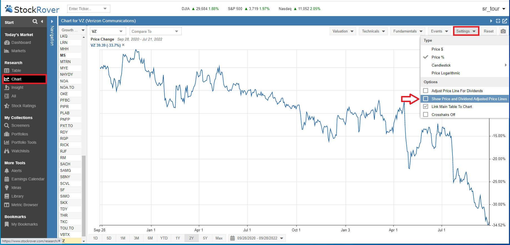
Task: Set chart period to 5D
Action: tap(109, 238)
